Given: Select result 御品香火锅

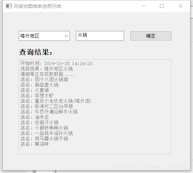Looking at the screenshot, I should (39, 85).
